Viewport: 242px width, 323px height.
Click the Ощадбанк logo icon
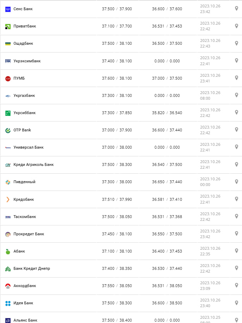point(8,44)
